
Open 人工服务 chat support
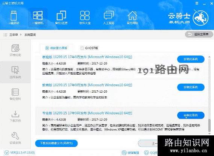[109, 18]
